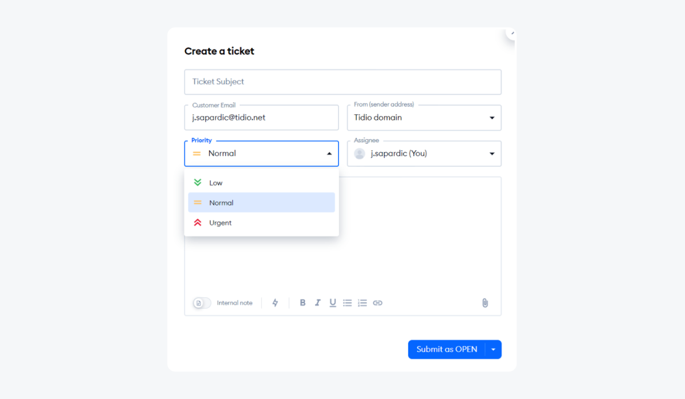
Task: Apply bold formatting in the message editor
Action: click(x=303, y=303)
